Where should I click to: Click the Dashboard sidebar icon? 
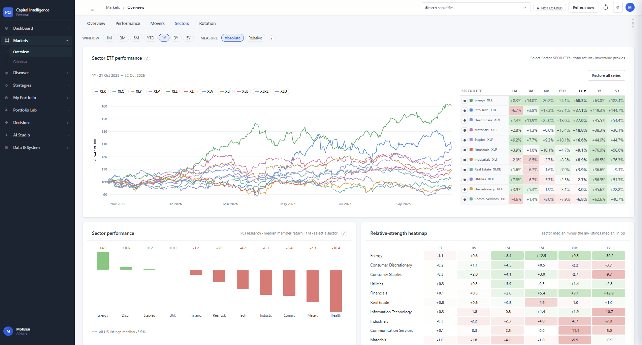tap(6, 28)
